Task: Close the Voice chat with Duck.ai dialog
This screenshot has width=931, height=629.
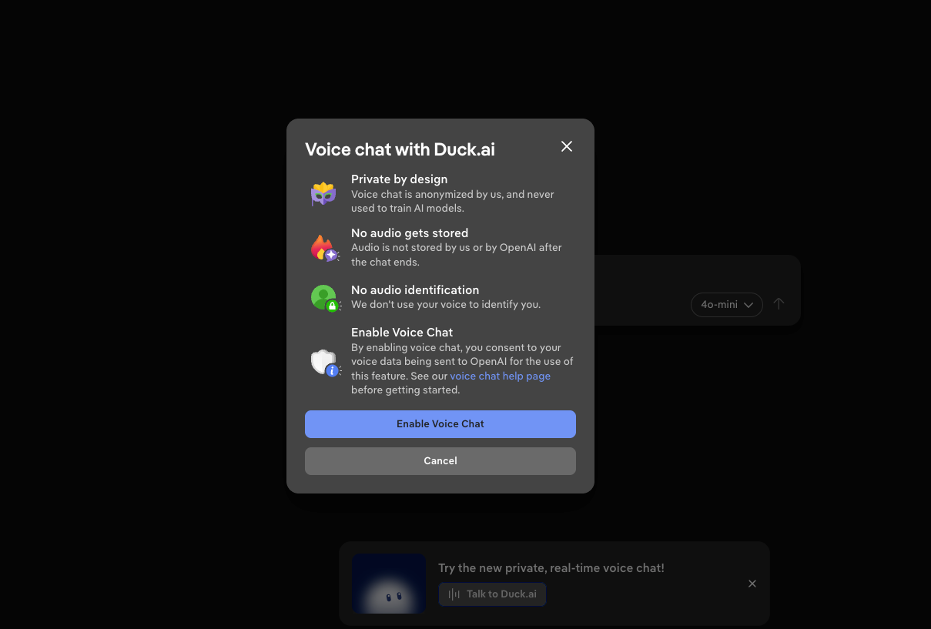Action: pos(566,146)
